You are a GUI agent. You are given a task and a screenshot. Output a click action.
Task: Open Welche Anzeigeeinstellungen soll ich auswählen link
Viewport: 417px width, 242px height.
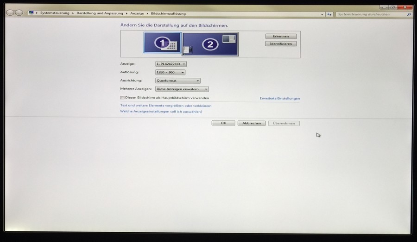click(x=161, y=112)
